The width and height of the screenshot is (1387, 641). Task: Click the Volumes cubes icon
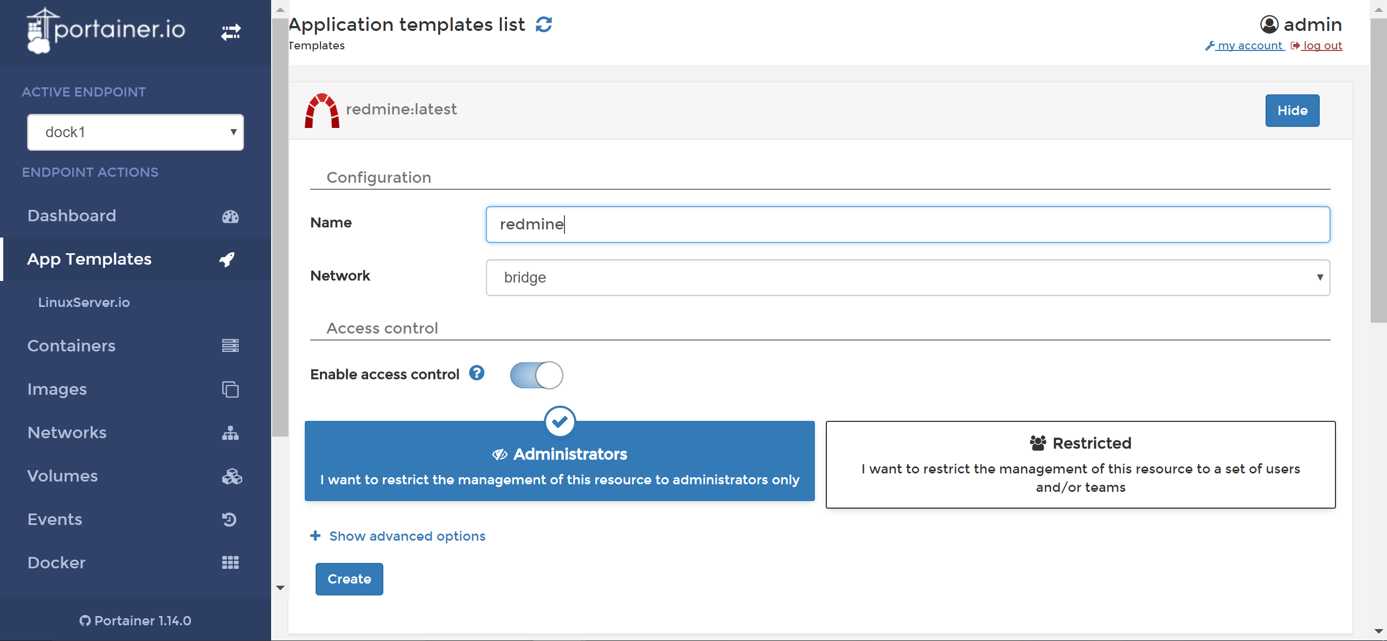point(232,476)
